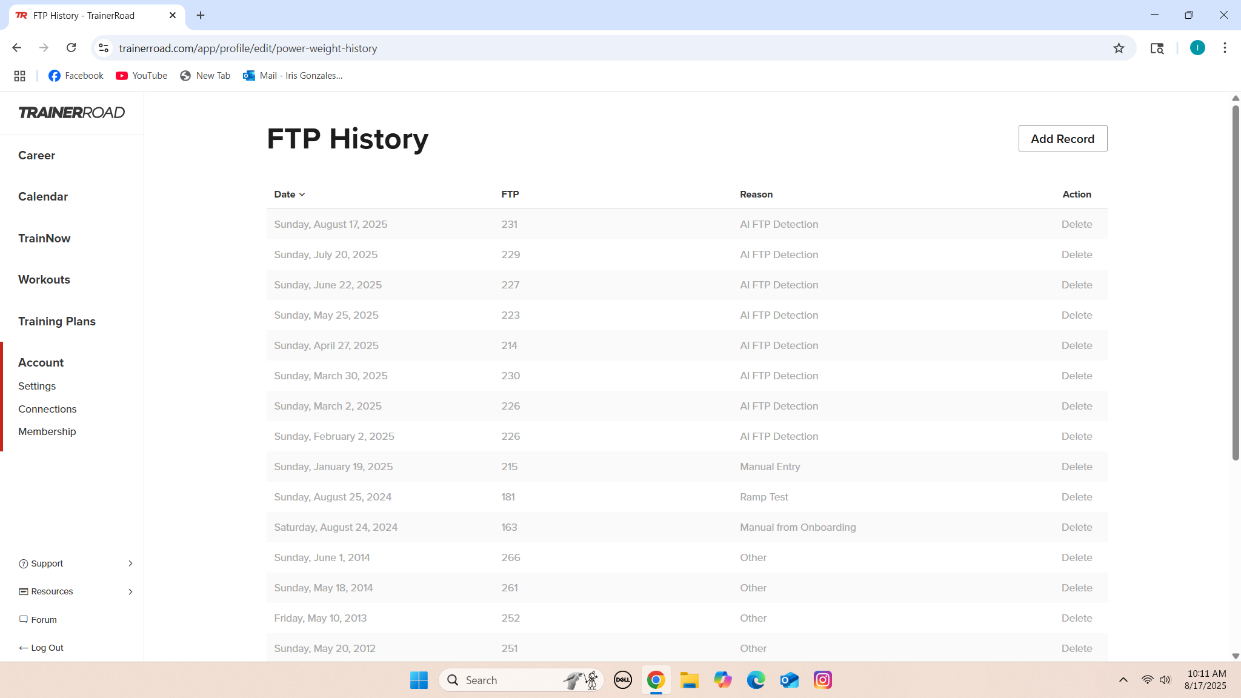1241x698 pixels.
Task: Open the YouTube bookmark
Action: pyautogui.click(x=142, y=76)
